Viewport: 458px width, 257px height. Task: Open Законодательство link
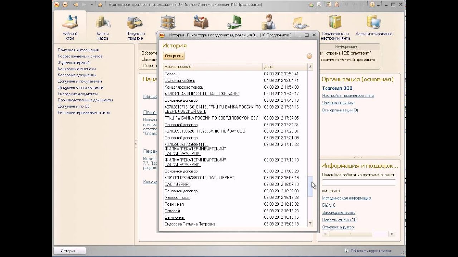pyautogui.click(x=338, y=213)
